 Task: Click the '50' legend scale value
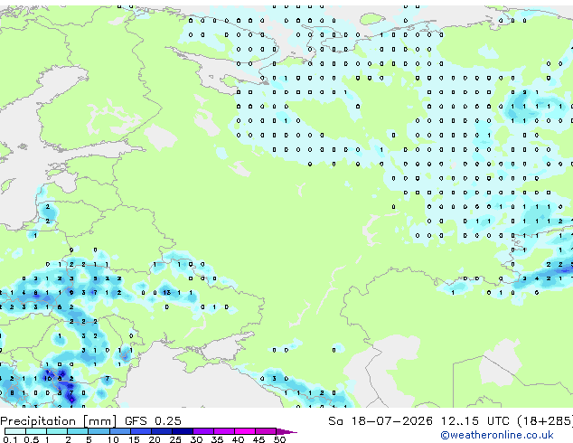coord(279,439)
